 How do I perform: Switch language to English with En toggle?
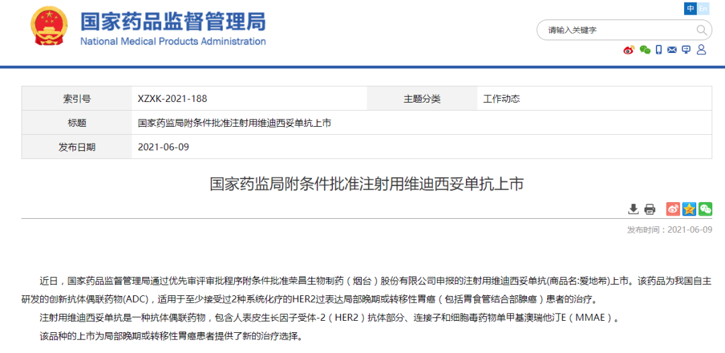click(x=704, y=9)
